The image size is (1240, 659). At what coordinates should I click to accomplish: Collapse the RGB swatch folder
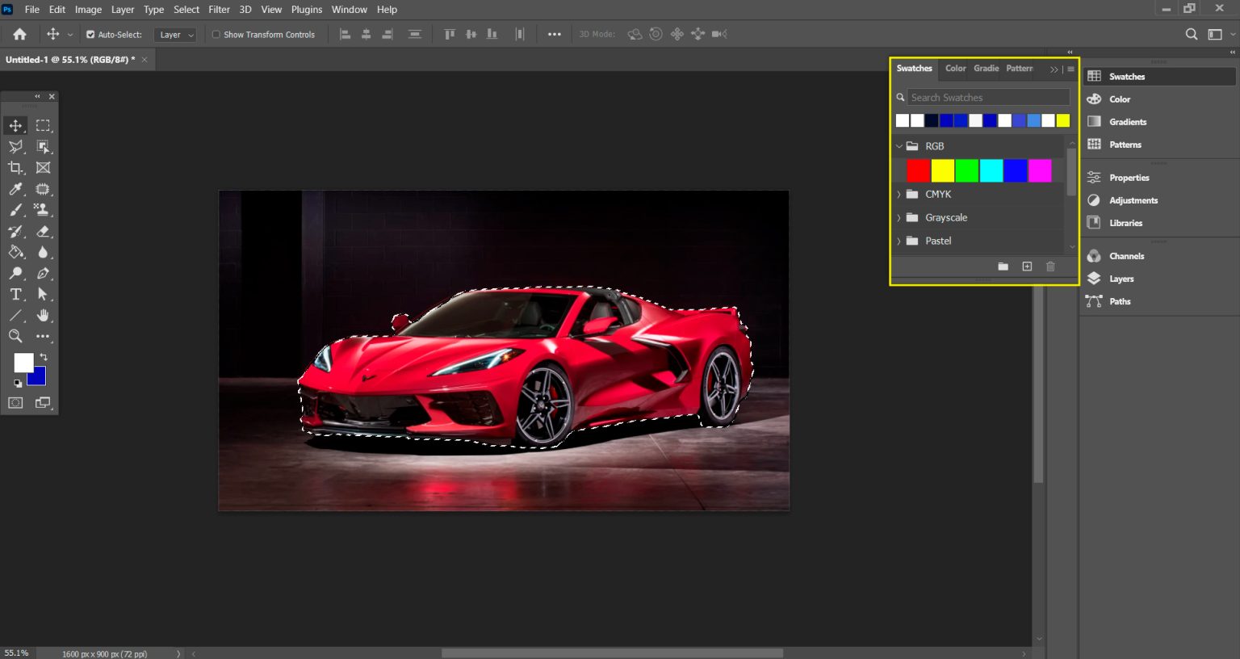click(899, 146)
